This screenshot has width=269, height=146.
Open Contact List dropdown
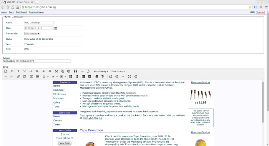tap(32, 34)
